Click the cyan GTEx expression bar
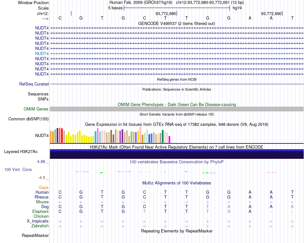This screenshot has height=243, width=304. pyautogui.click(x=96, y=137)
